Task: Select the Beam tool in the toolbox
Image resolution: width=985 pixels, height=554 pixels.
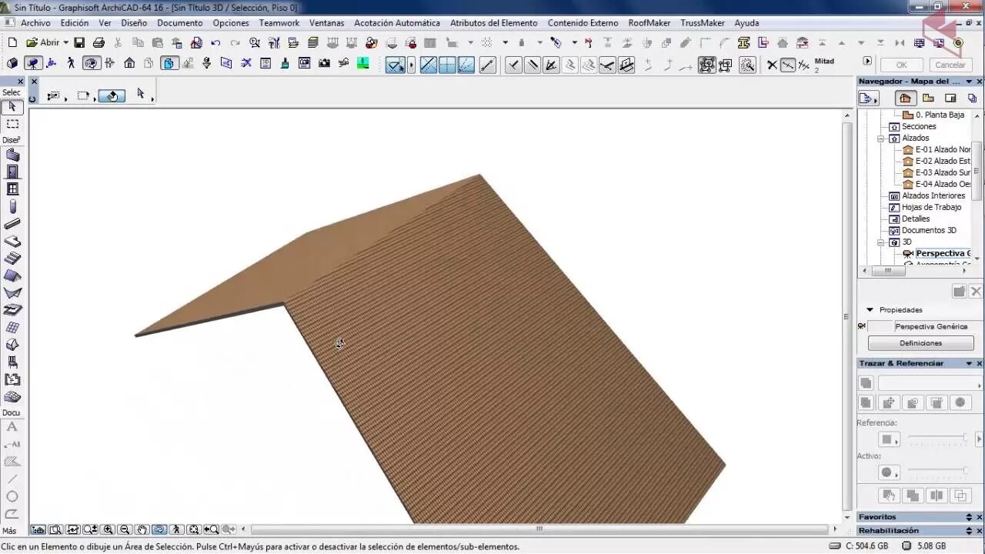Action: (x=12, y=225)
